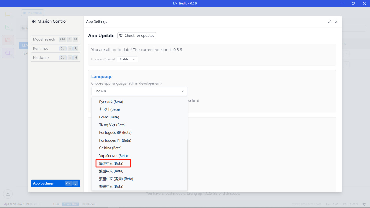Switch to Power User mode
Screen dimensions: 370x208
coord(71,204)
